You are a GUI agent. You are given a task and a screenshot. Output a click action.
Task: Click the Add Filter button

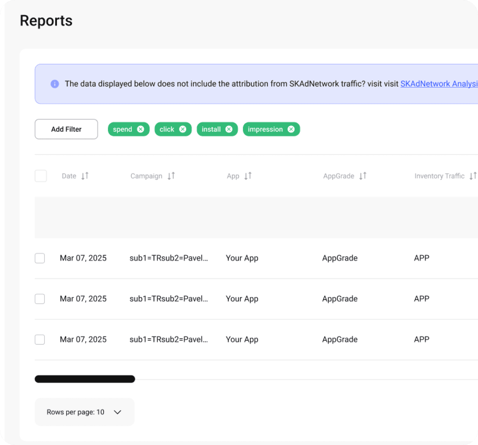(x=66, y=129)
